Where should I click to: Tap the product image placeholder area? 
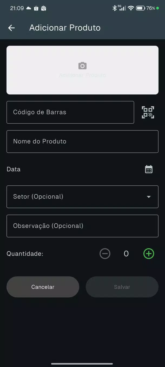click(82, 70)
